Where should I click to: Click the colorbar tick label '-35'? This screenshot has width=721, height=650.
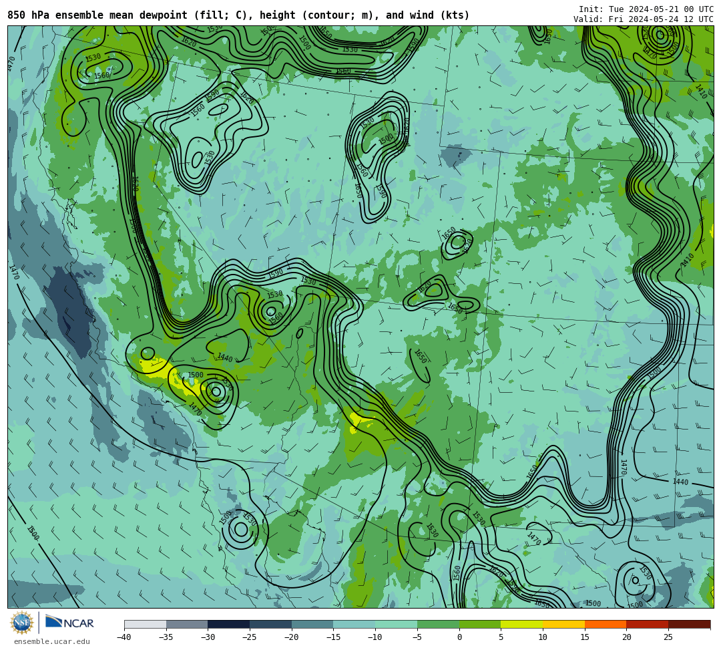166,637
